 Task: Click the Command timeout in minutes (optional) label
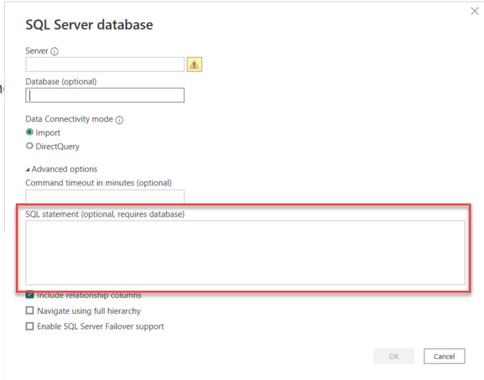point(98,183)
